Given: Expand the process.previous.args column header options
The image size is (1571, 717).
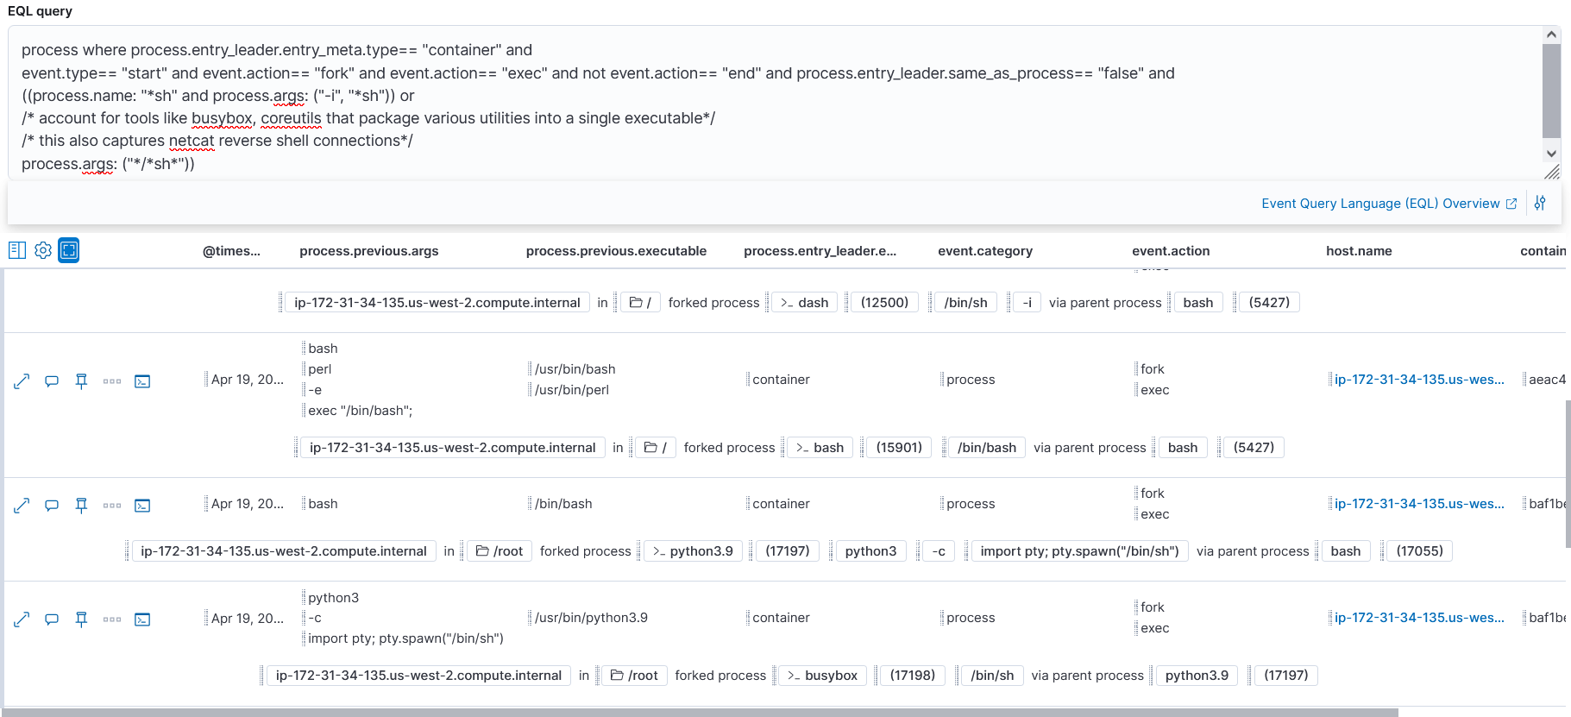Looking at the screenshot, I should click(x=369, y=250).
